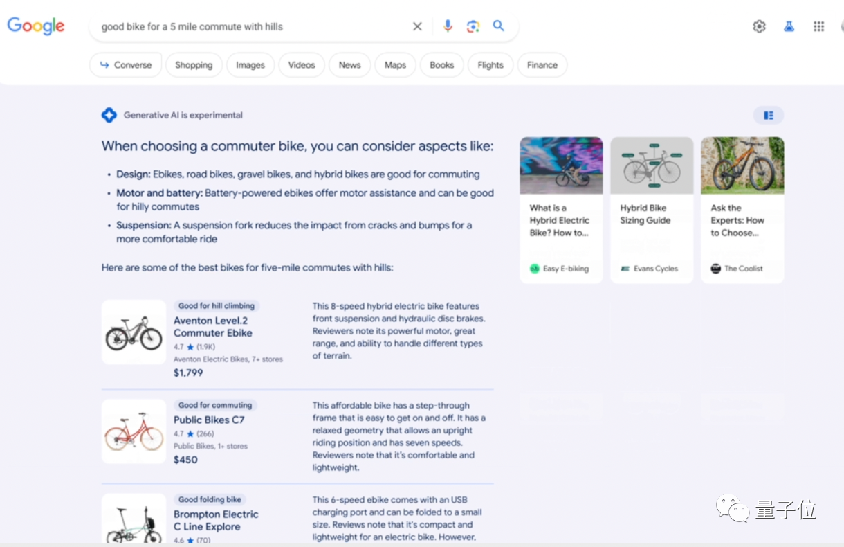Image resolution: width=844 pixels, height=547 pixels.
Task: Switch to the Shopping filter
Action: point(194,65)
